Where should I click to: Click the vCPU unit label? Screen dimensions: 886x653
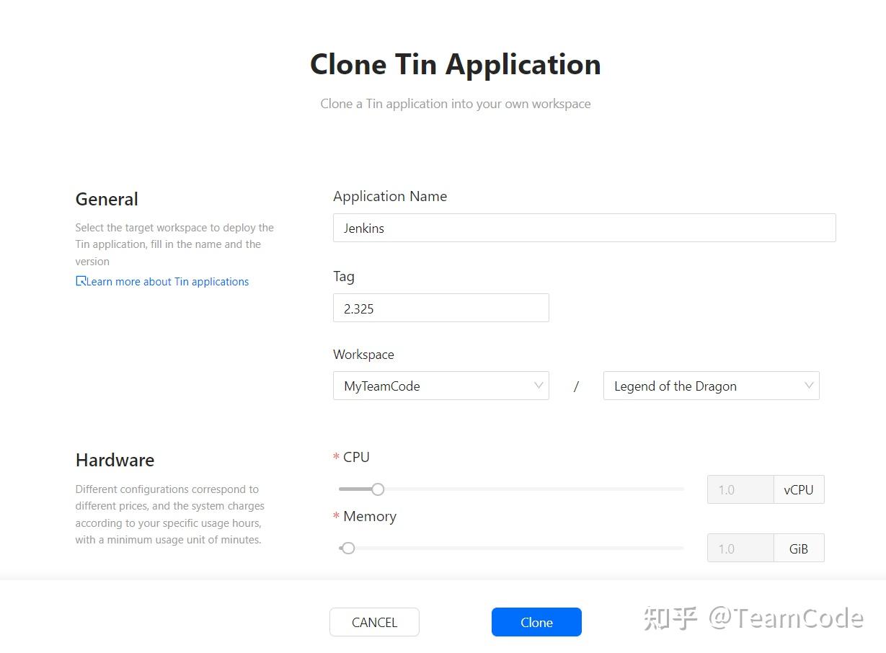click(x=799, y=489)
